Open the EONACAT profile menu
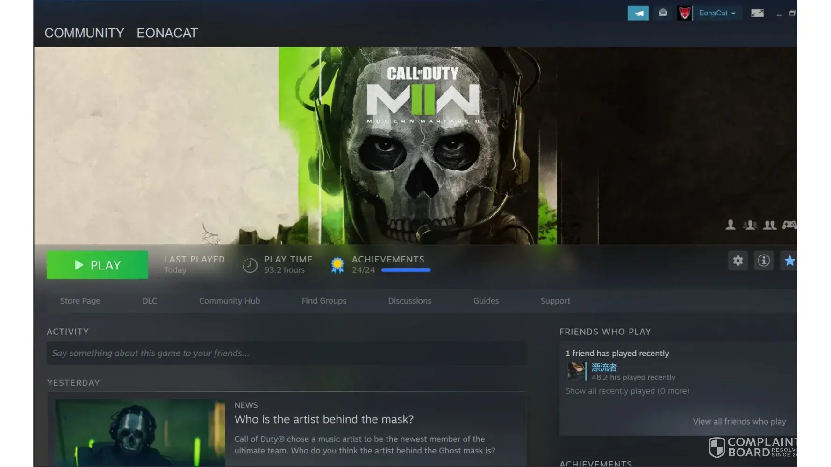 click(x=167, y=33)
